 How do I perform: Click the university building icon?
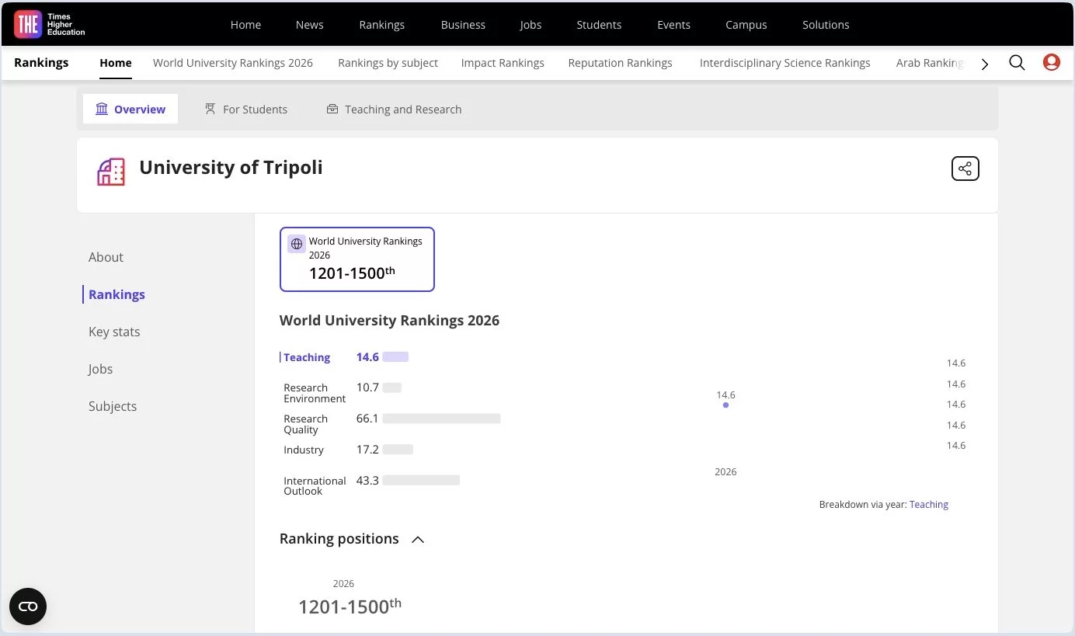[x=111, y=172]
